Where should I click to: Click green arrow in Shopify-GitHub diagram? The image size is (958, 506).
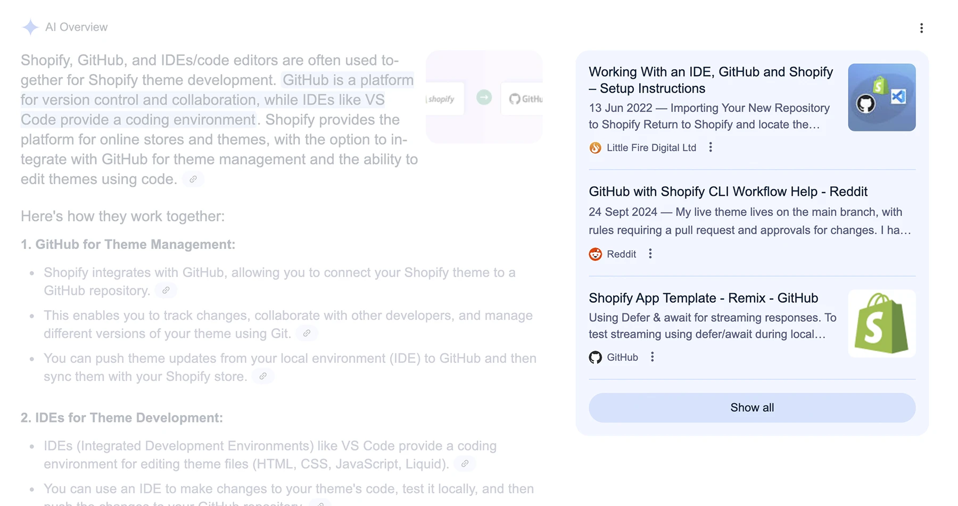484,98
